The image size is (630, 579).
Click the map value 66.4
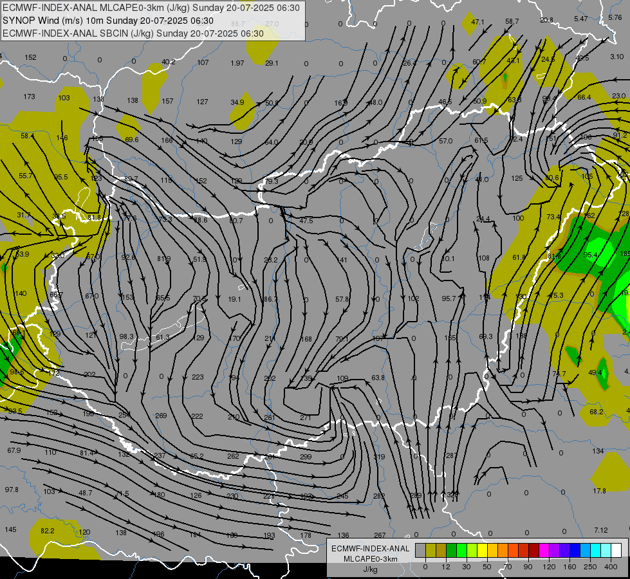click(x=584, y=97)
